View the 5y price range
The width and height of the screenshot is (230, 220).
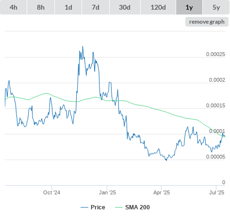pos(216,7)
